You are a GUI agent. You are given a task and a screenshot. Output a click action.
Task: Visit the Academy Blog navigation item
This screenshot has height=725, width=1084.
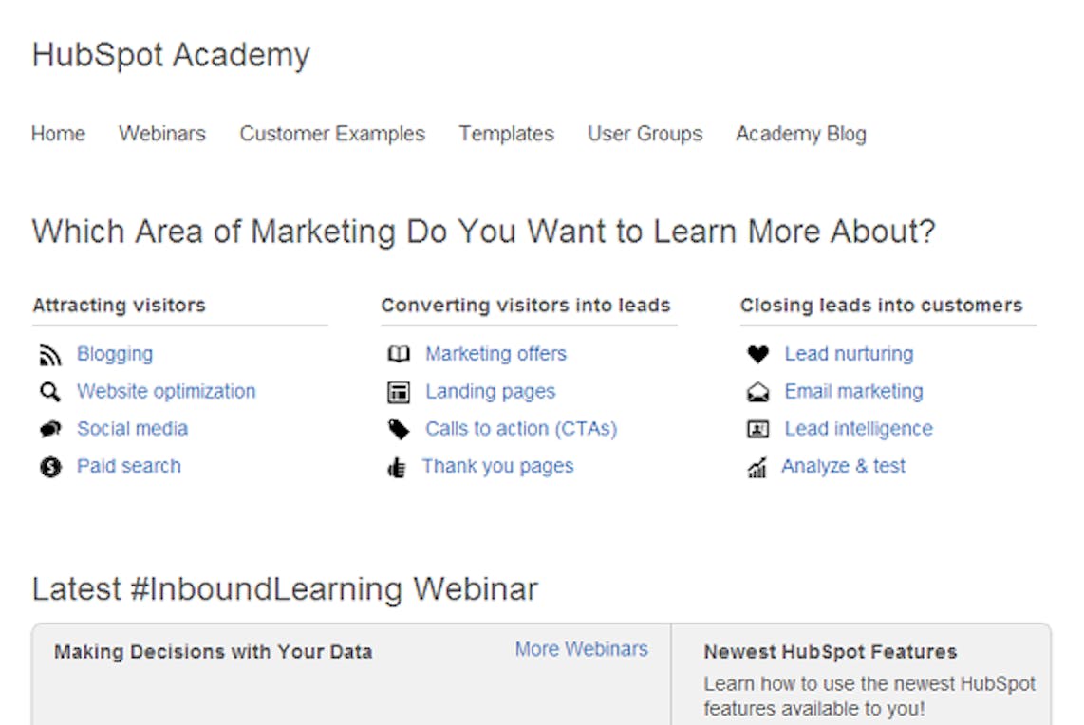pos(801,134)
